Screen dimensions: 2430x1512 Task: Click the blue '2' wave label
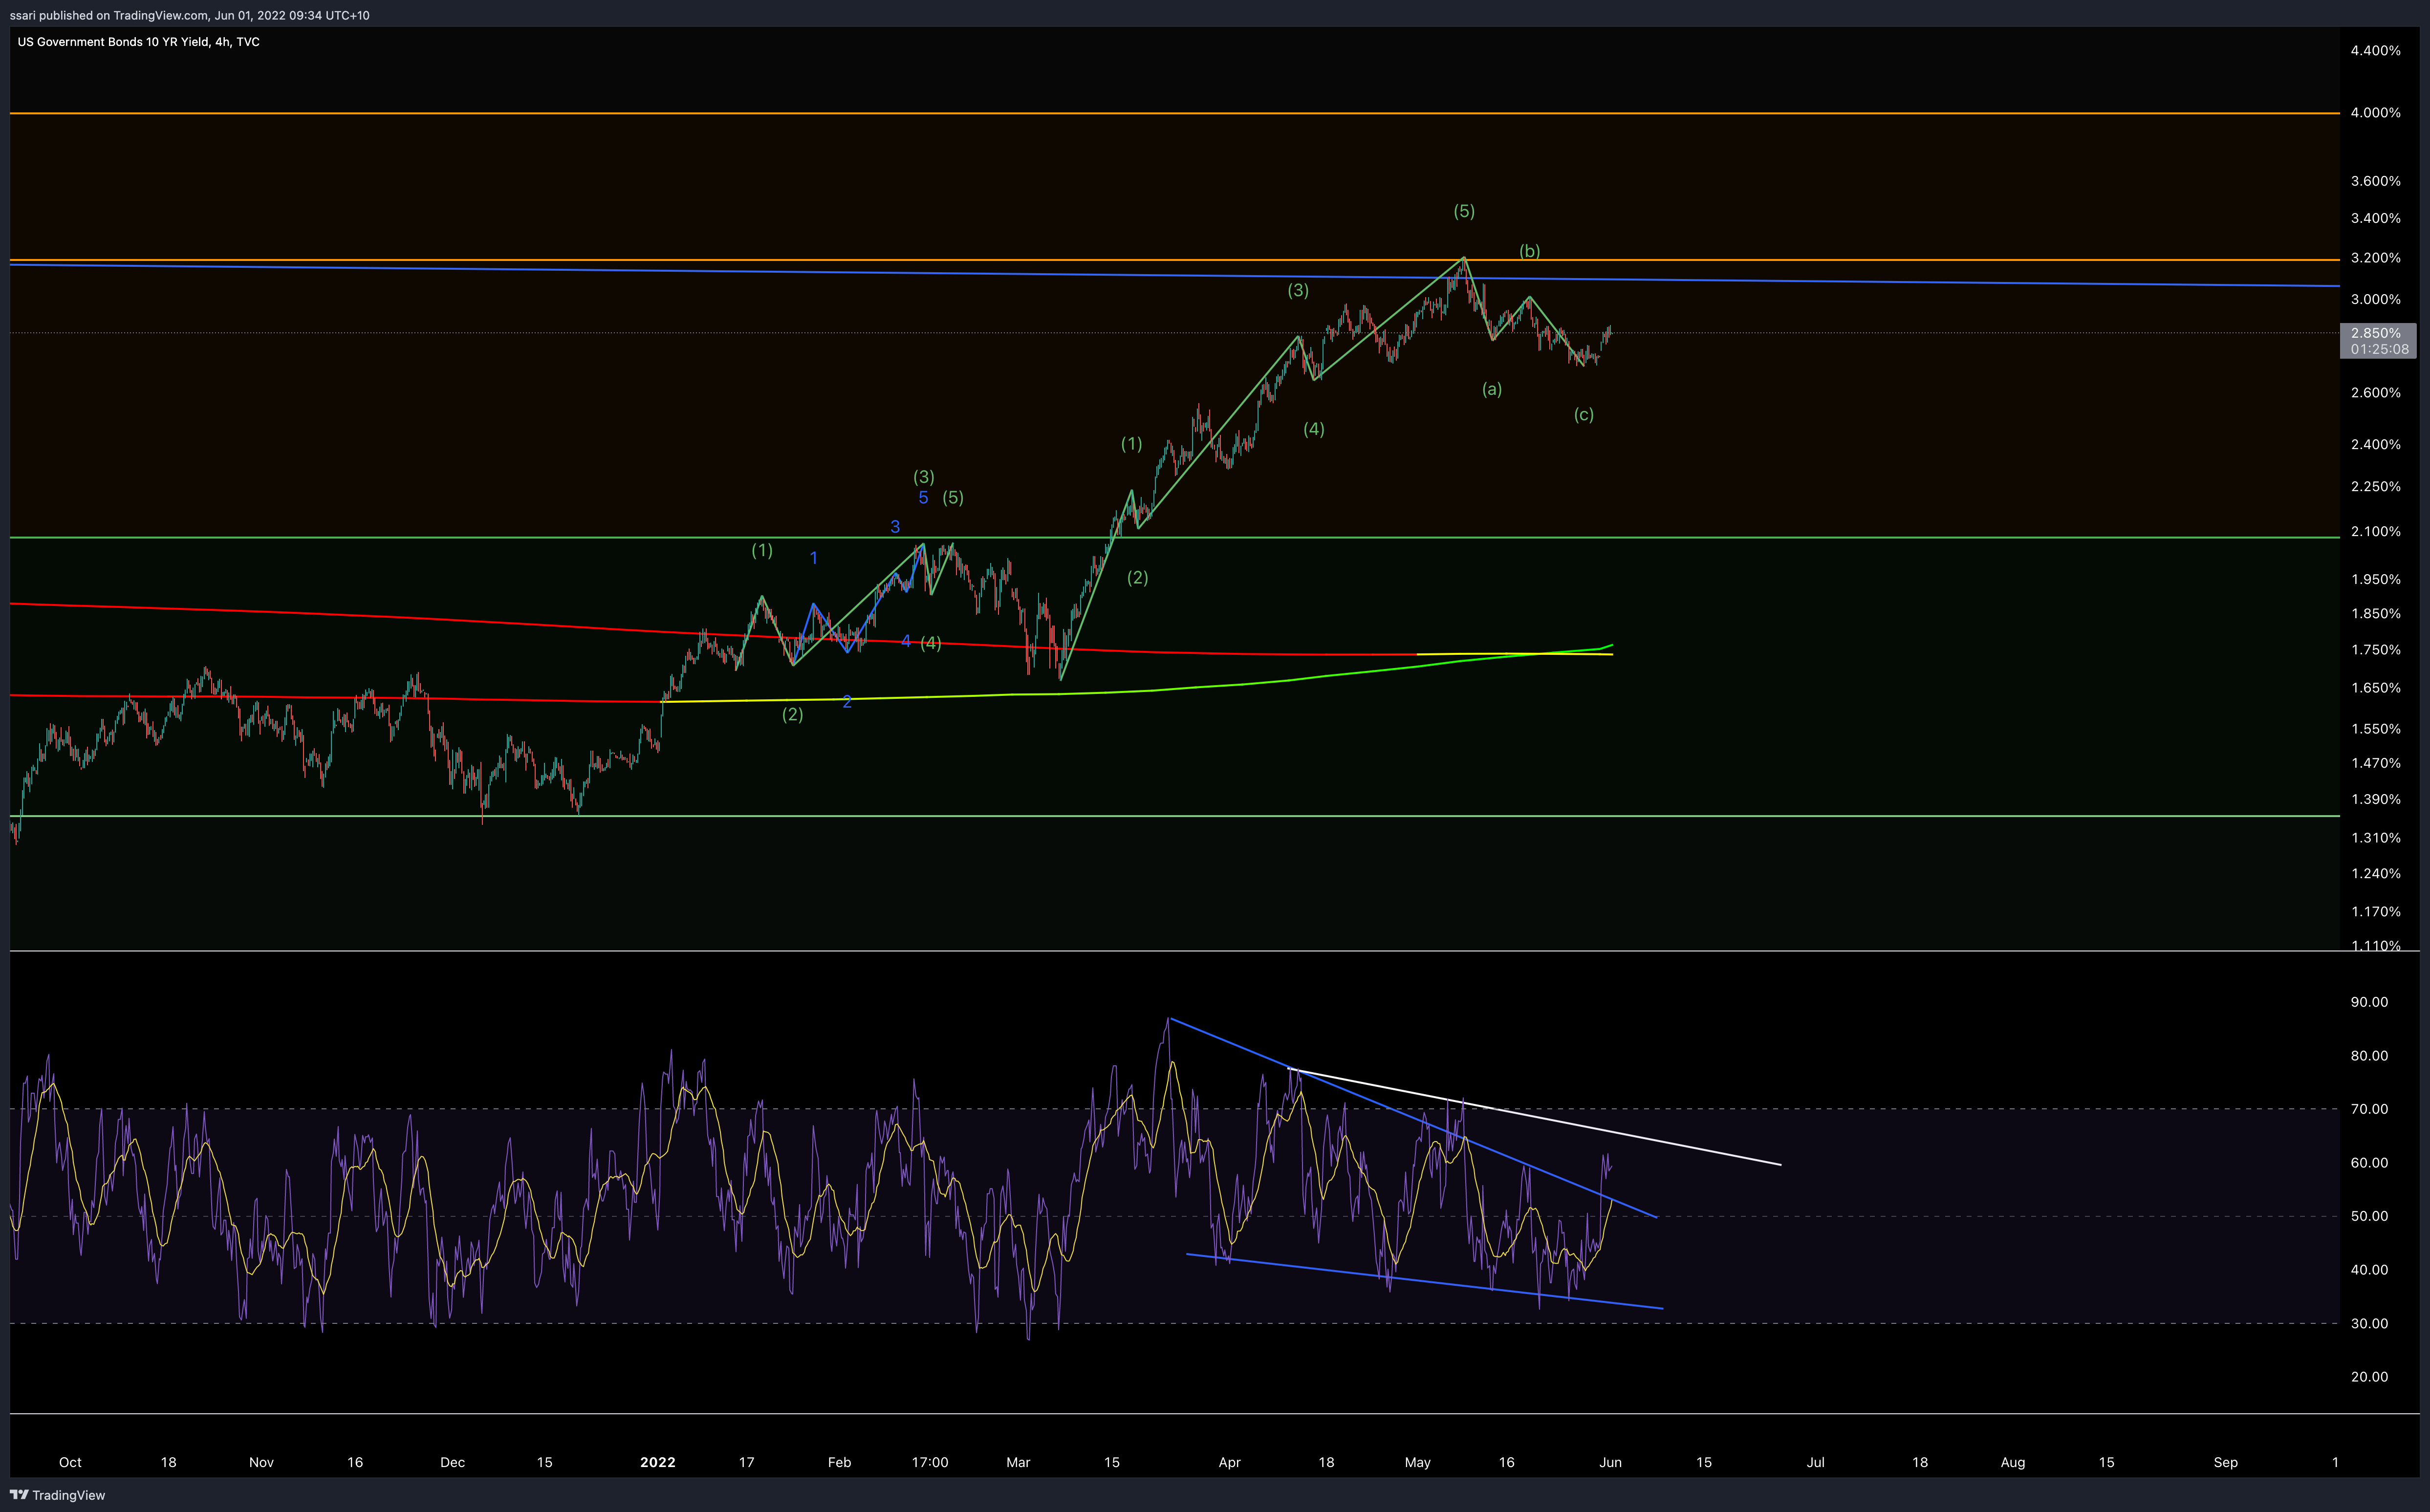click(x=847, y=702)
